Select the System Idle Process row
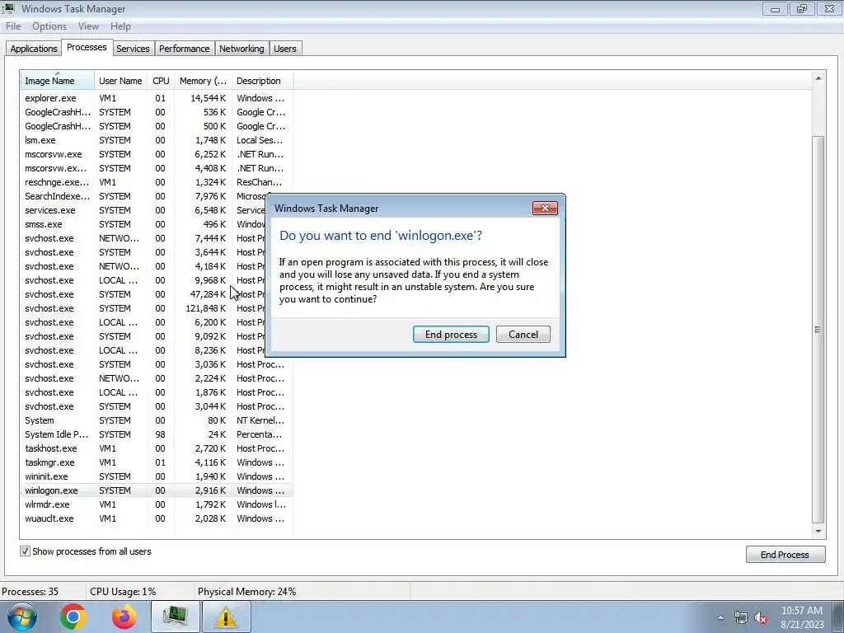Image resolution: width=844 pixels, height=633 pixels. coord(156,434)
